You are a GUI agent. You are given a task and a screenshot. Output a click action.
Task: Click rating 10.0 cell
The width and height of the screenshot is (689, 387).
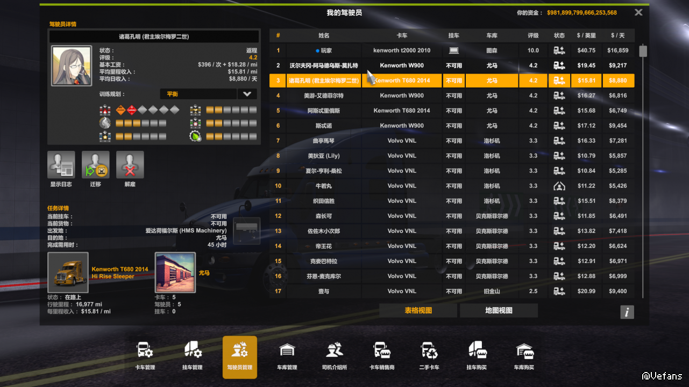(x=533, y=50)
